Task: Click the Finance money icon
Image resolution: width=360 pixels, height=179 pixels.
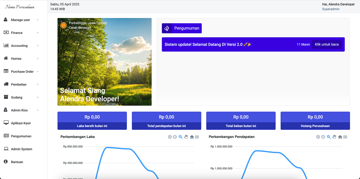Action: [x=6, y=33]
